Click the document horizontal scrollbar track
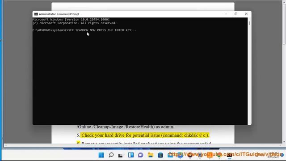The image size is (286, 161). tap(143, 145)
